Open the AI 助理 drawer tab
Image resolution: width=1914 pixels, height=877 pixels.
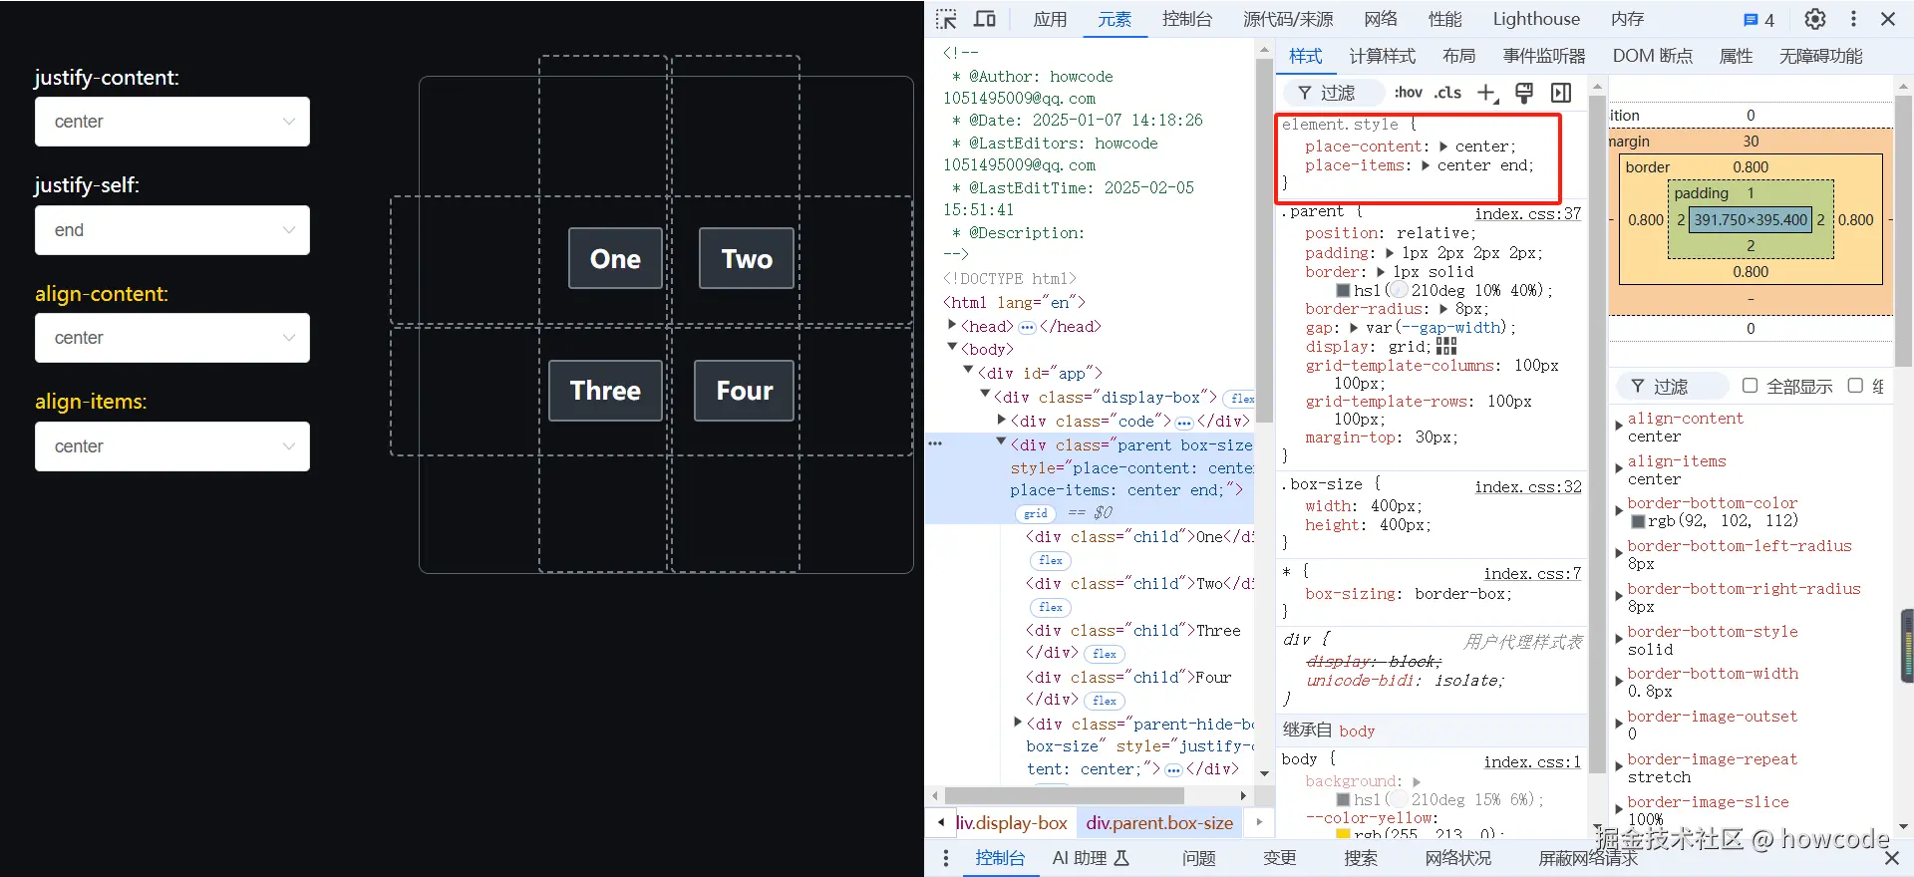pyautogui.click(x=1091, y=858)
